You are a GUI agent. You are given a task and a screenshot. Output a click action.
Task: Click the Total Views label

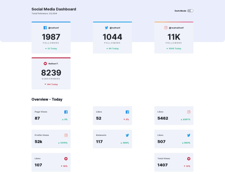tap(164, 158)
